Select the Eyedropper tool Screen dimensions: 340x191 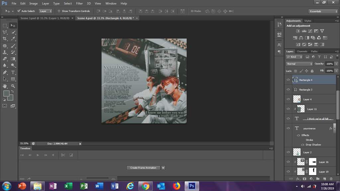coord(13,39)
